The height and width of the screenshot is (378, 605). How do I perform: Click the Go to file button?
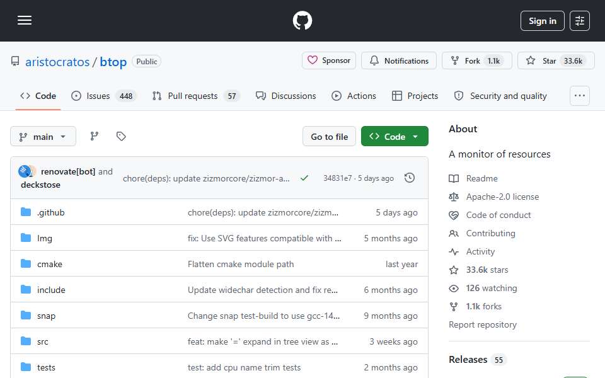tap(329, 136)
